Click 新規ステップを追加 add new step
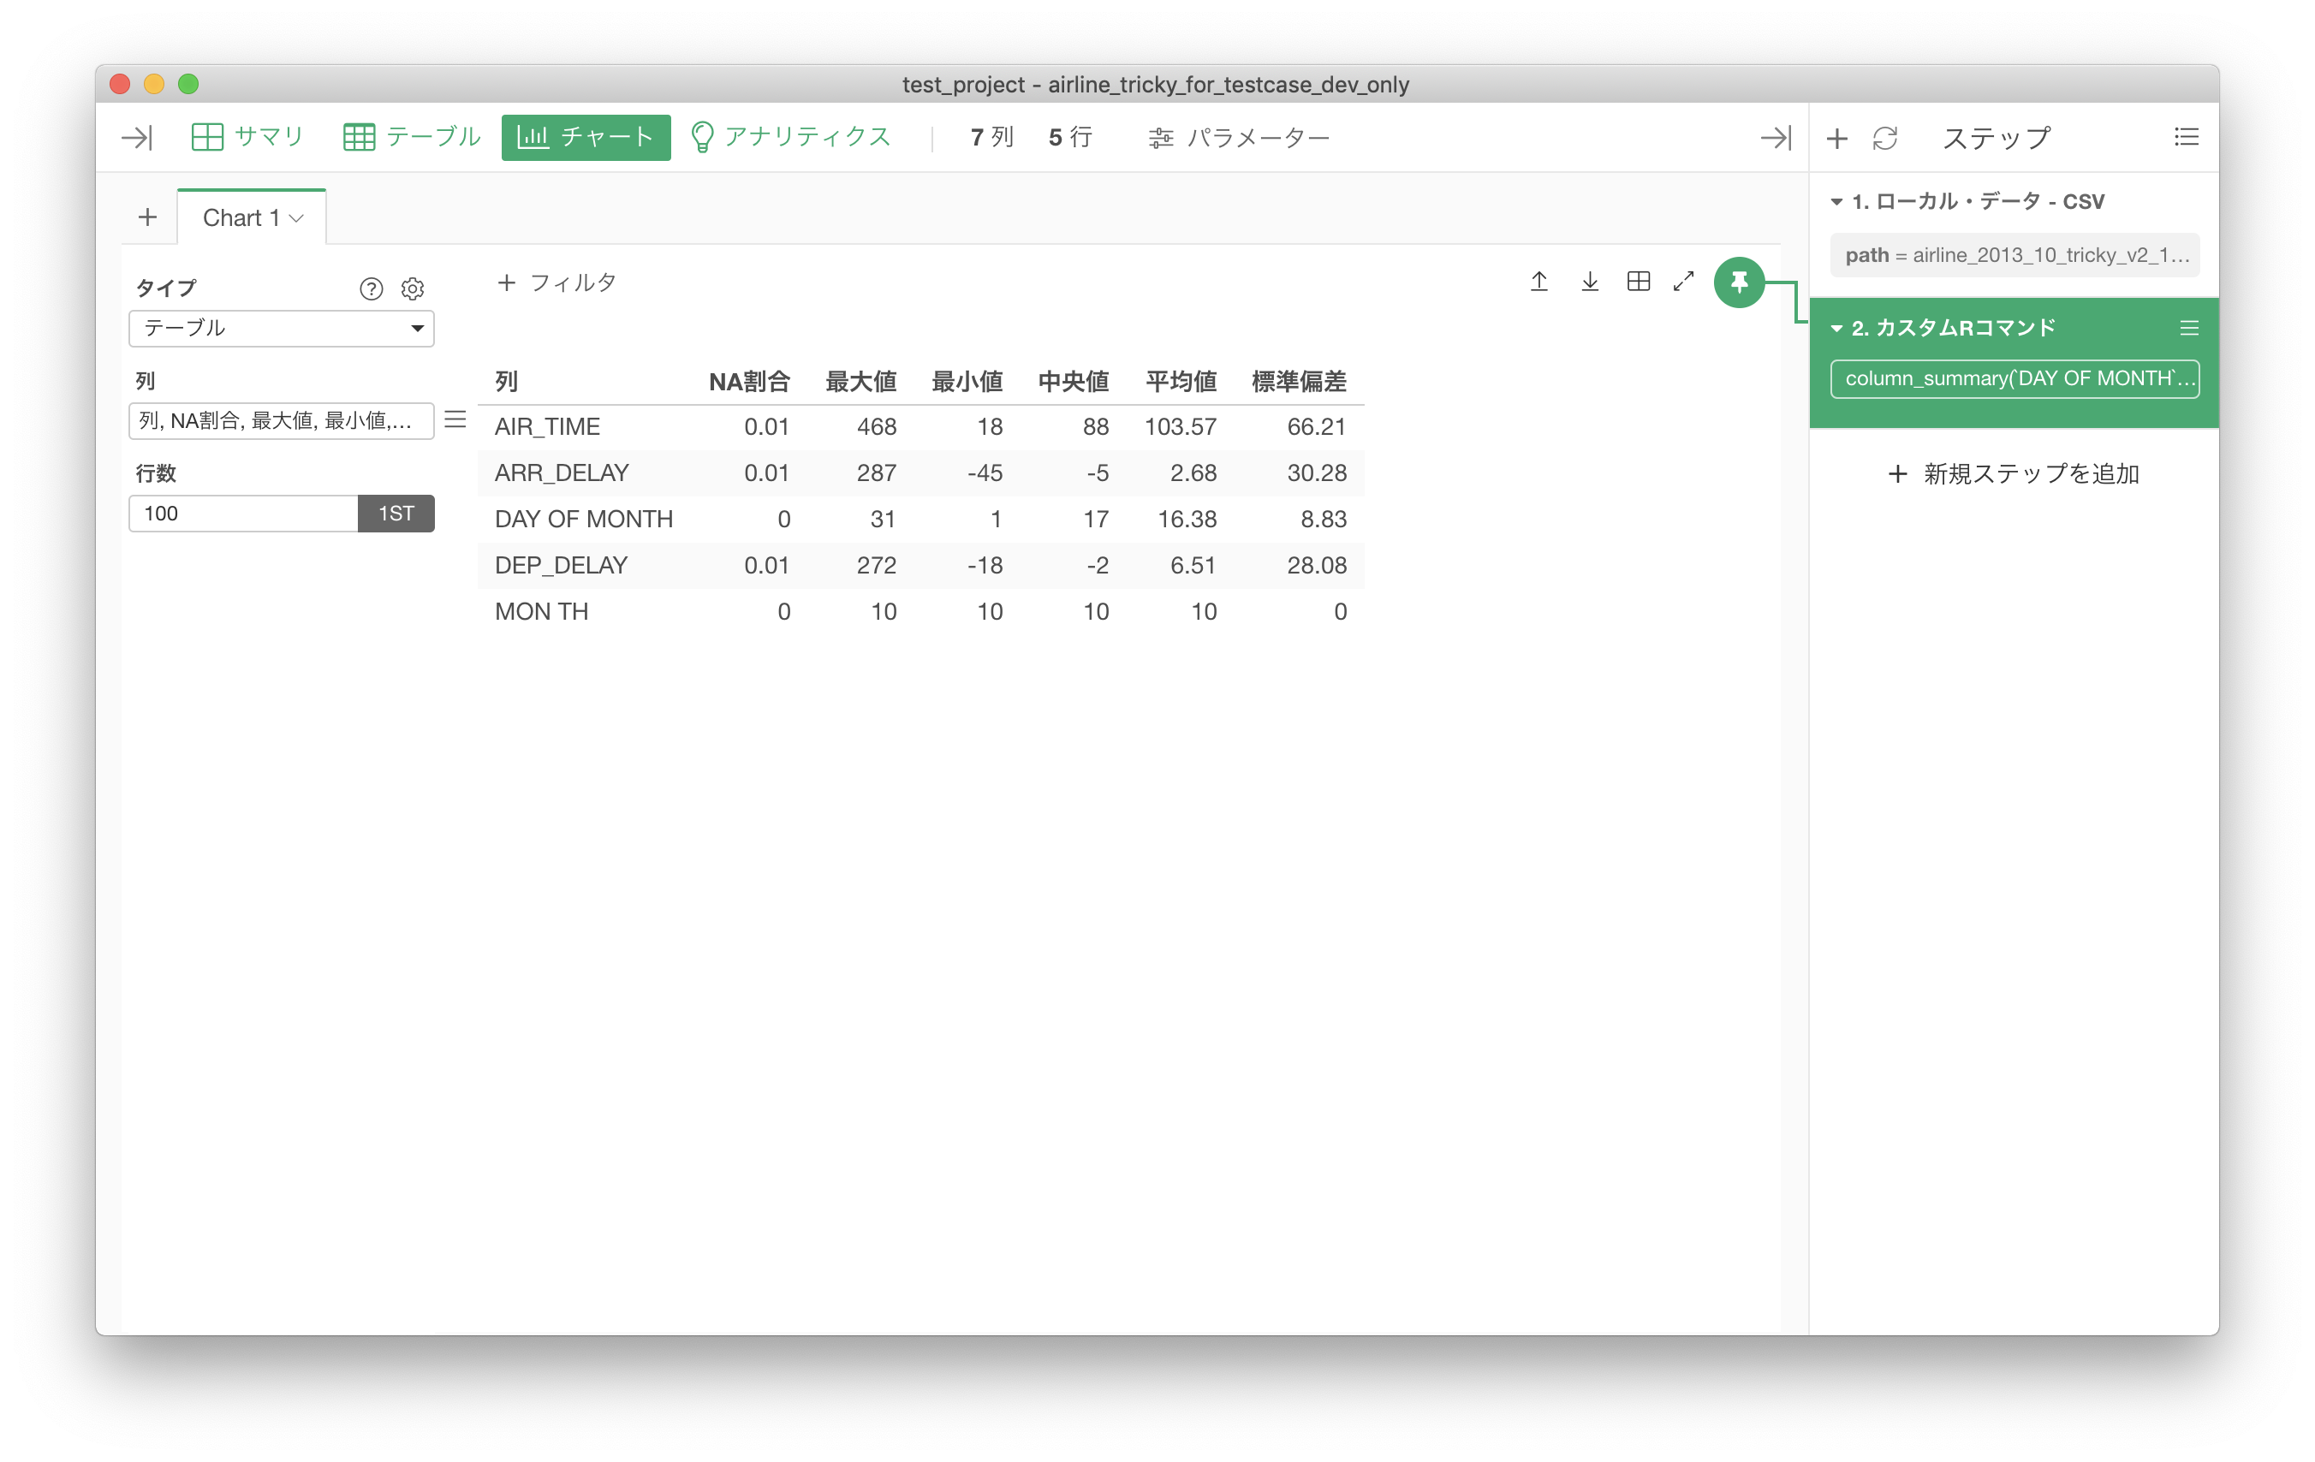Screen dimensions: 2315x1462 2013,474
